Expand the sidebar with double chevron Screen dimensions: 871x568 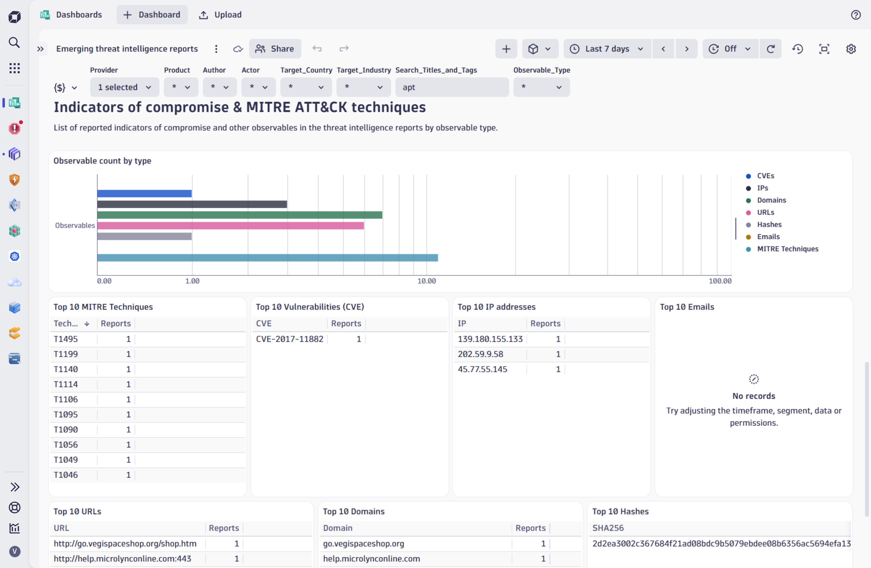point(15,487)
